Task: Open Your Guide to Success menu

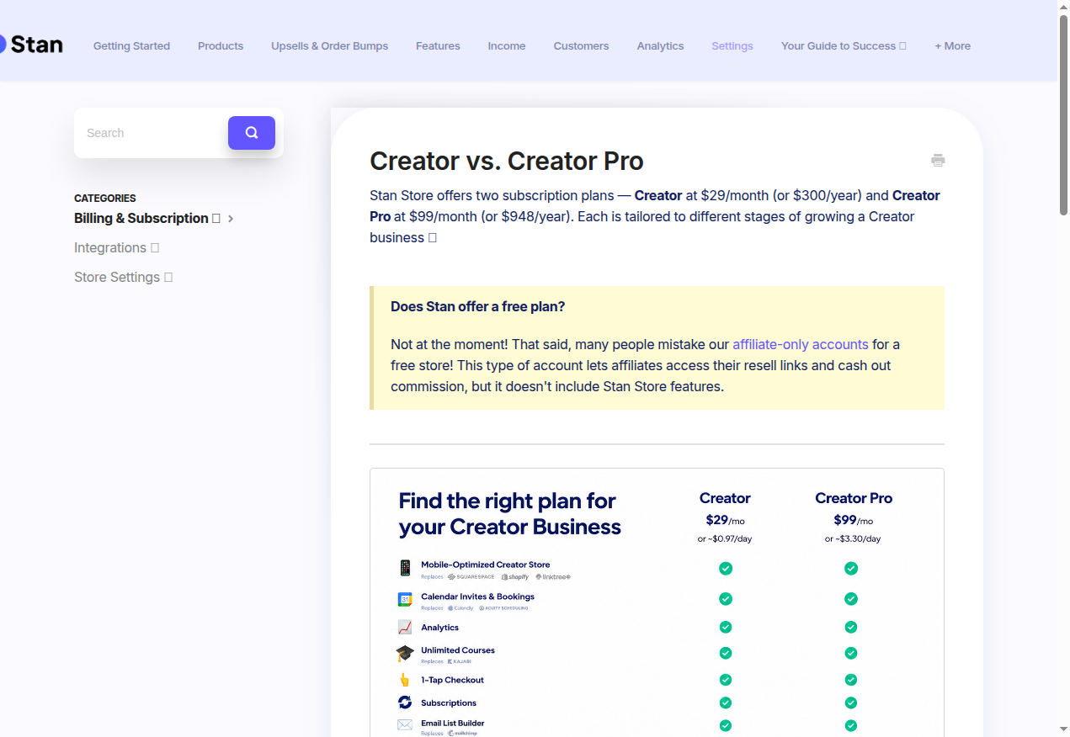Action: (844, 46)
